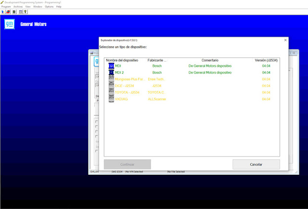Screen dimensions: 308x209
Task: Select the Mongoose-Plus device icon
Action: pyautogui.click(x=111, y=79)
